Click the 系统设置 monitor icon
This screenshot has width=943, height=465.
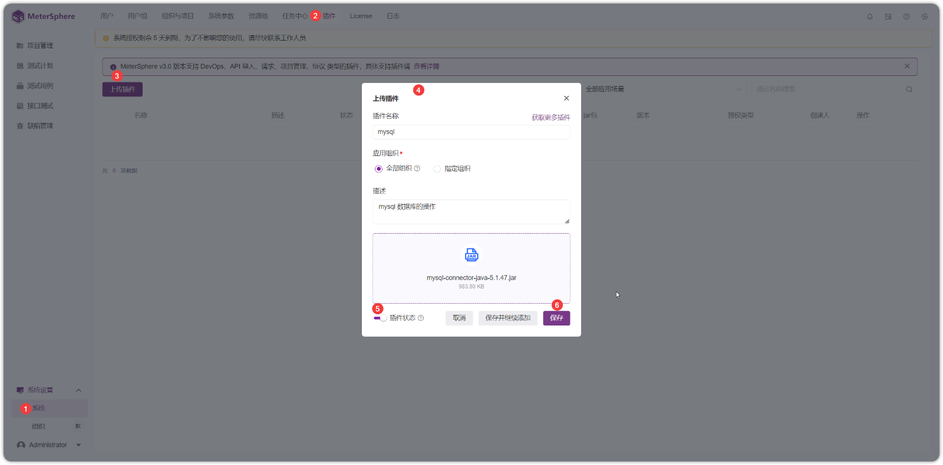[x=20, y=390]
